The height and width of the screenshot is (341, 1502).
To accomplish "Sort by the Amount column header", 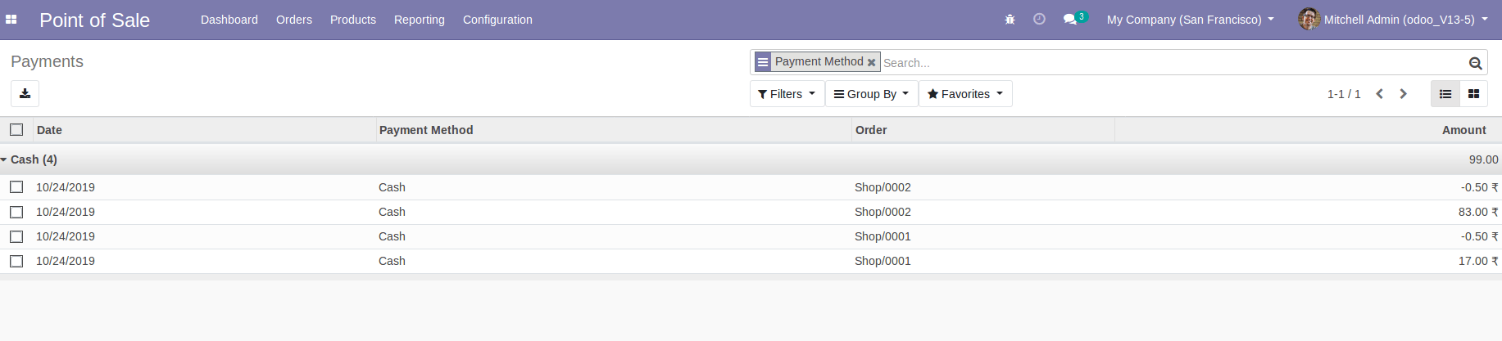I will tap(1463, 130).
